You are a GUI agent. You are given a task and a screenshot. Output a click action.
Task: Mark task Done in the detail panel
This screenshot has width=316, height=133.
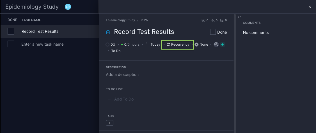coord(213,32)
